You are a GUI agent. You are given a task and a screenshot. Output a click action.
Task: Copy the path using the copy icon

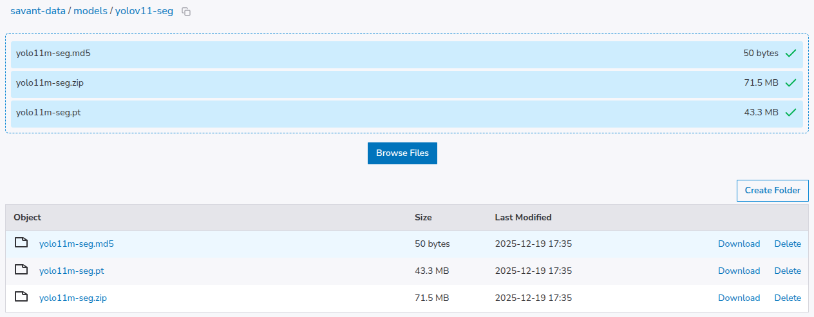pos(186,12)
